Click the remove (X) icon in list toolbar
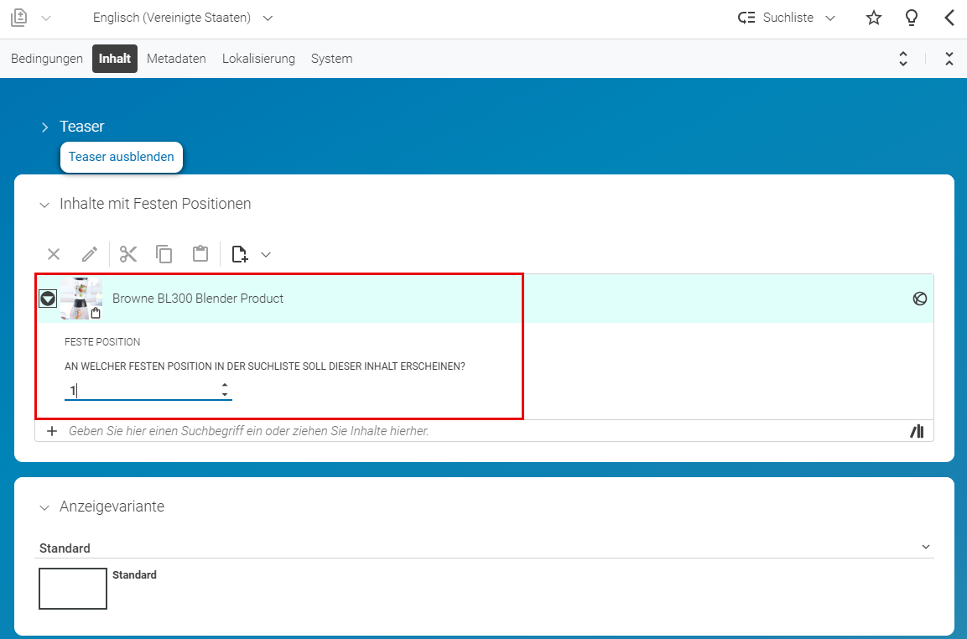This screenshot has width=967, height=639. click(x=54, y=254)
